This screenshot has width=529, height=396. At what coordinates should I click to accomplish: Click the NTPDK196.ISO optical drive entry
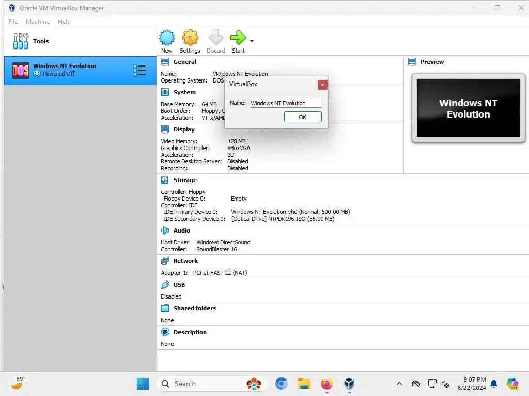pos(283,219)
